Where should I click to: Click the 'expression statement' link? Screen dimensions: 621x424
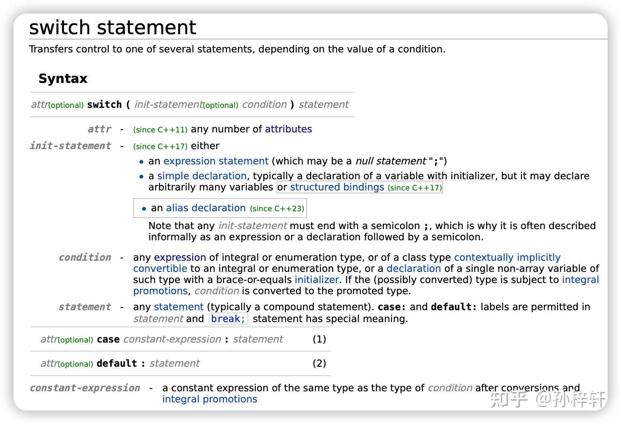[216, 161]
